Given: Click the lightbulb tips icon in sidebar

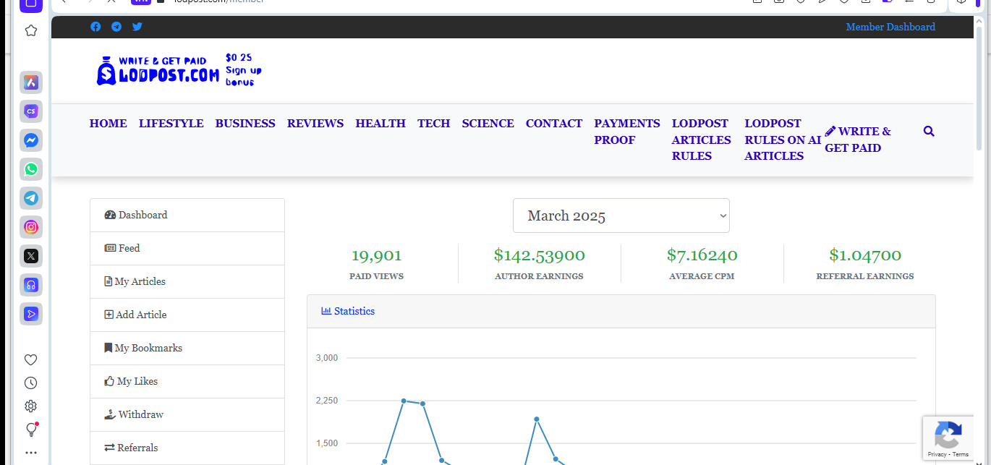Looking at the screenshot, I should (31, 430).
